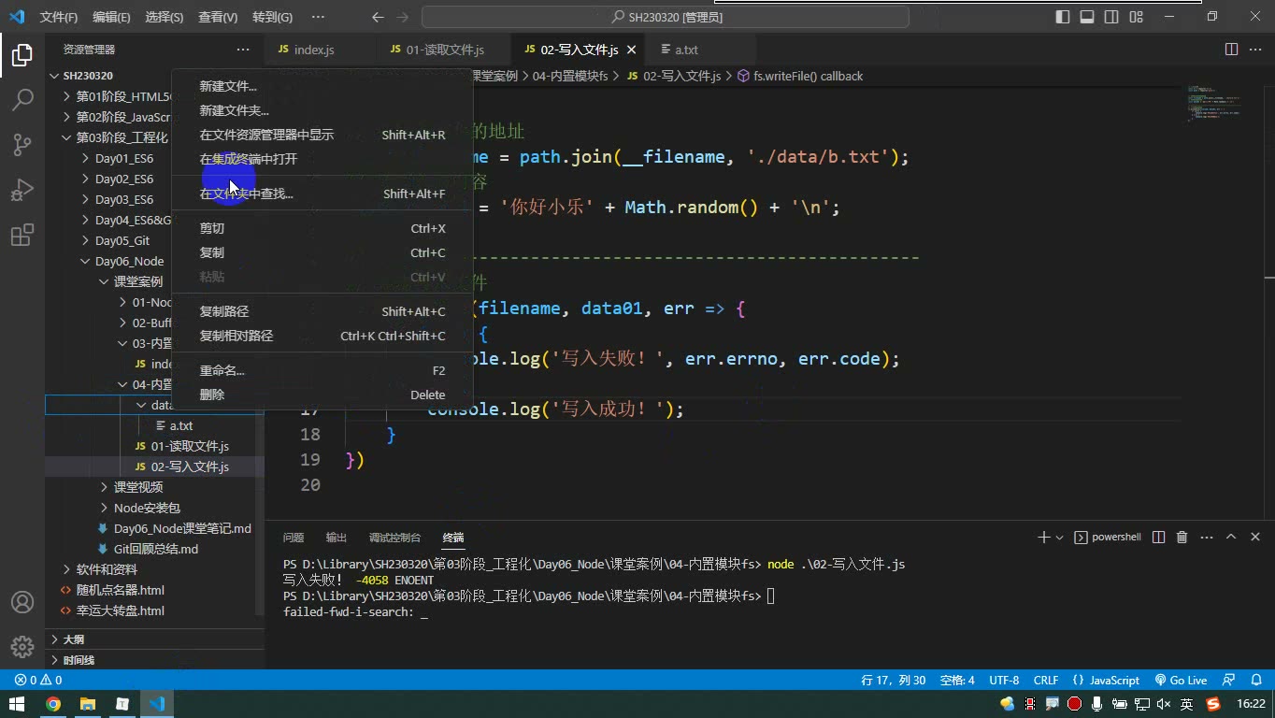Toggle the bottom panel visibility
Screen dimensions: 1275x718
(x=1087, y=17)
